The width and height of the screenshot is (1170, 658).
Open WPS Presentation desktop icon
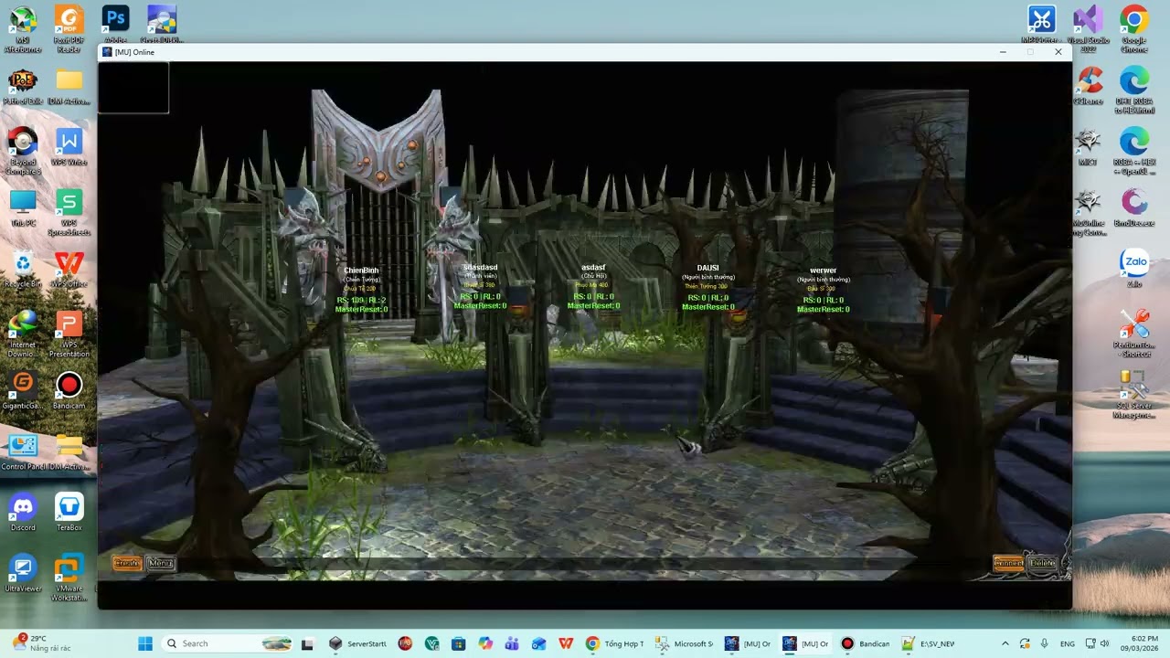[x=69, y=334]
